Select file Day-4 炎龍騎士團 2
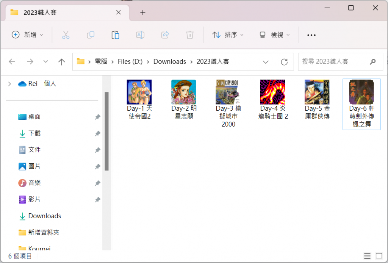388x263 pixels. pyautogui.click(x=273, y=100)
